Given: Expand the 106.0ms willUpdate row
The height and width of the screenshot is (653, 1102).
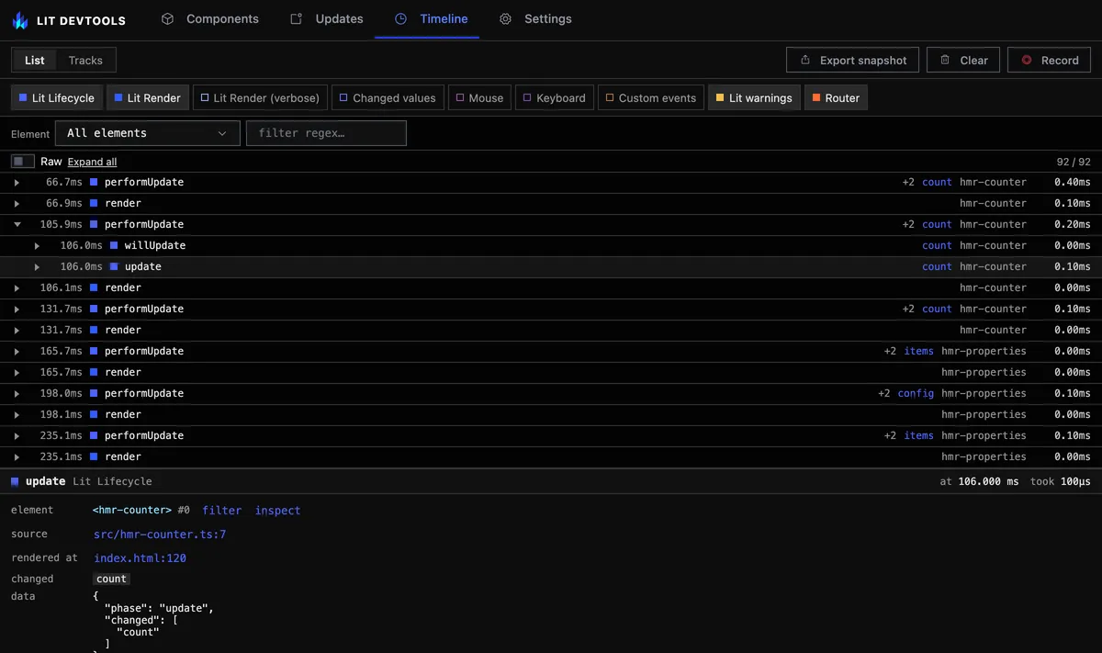Looking at the screenshot, I should (37, 246).
